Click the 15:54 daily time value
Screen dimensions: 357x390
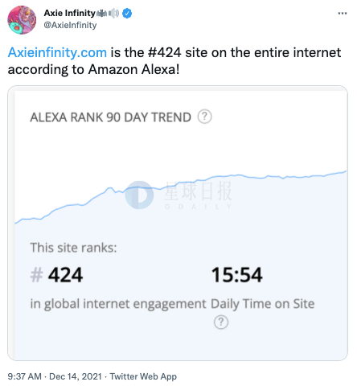click(x=237, y=275)
